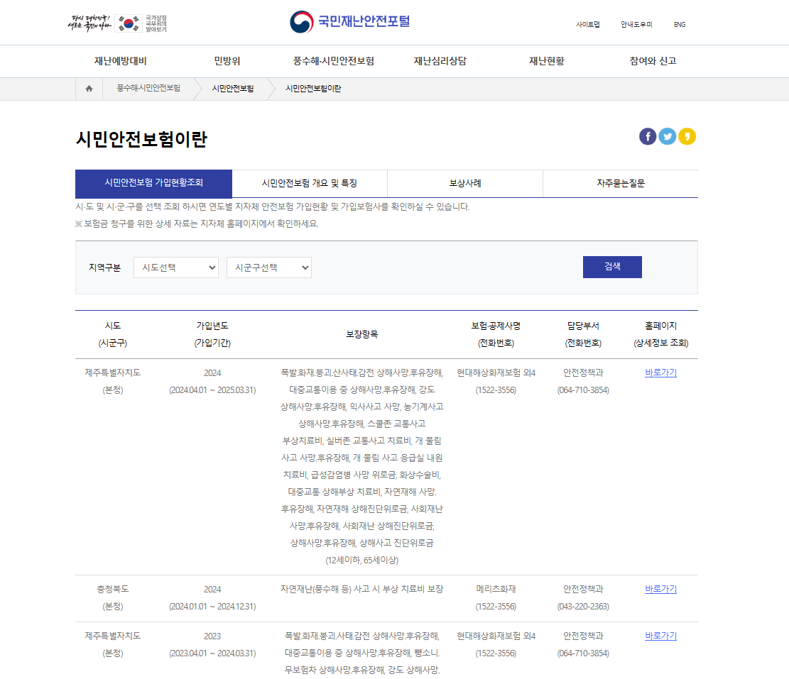Open the 재난현황 menu
The height and width of the screenshot is (679, 789).
pos(547,62)
